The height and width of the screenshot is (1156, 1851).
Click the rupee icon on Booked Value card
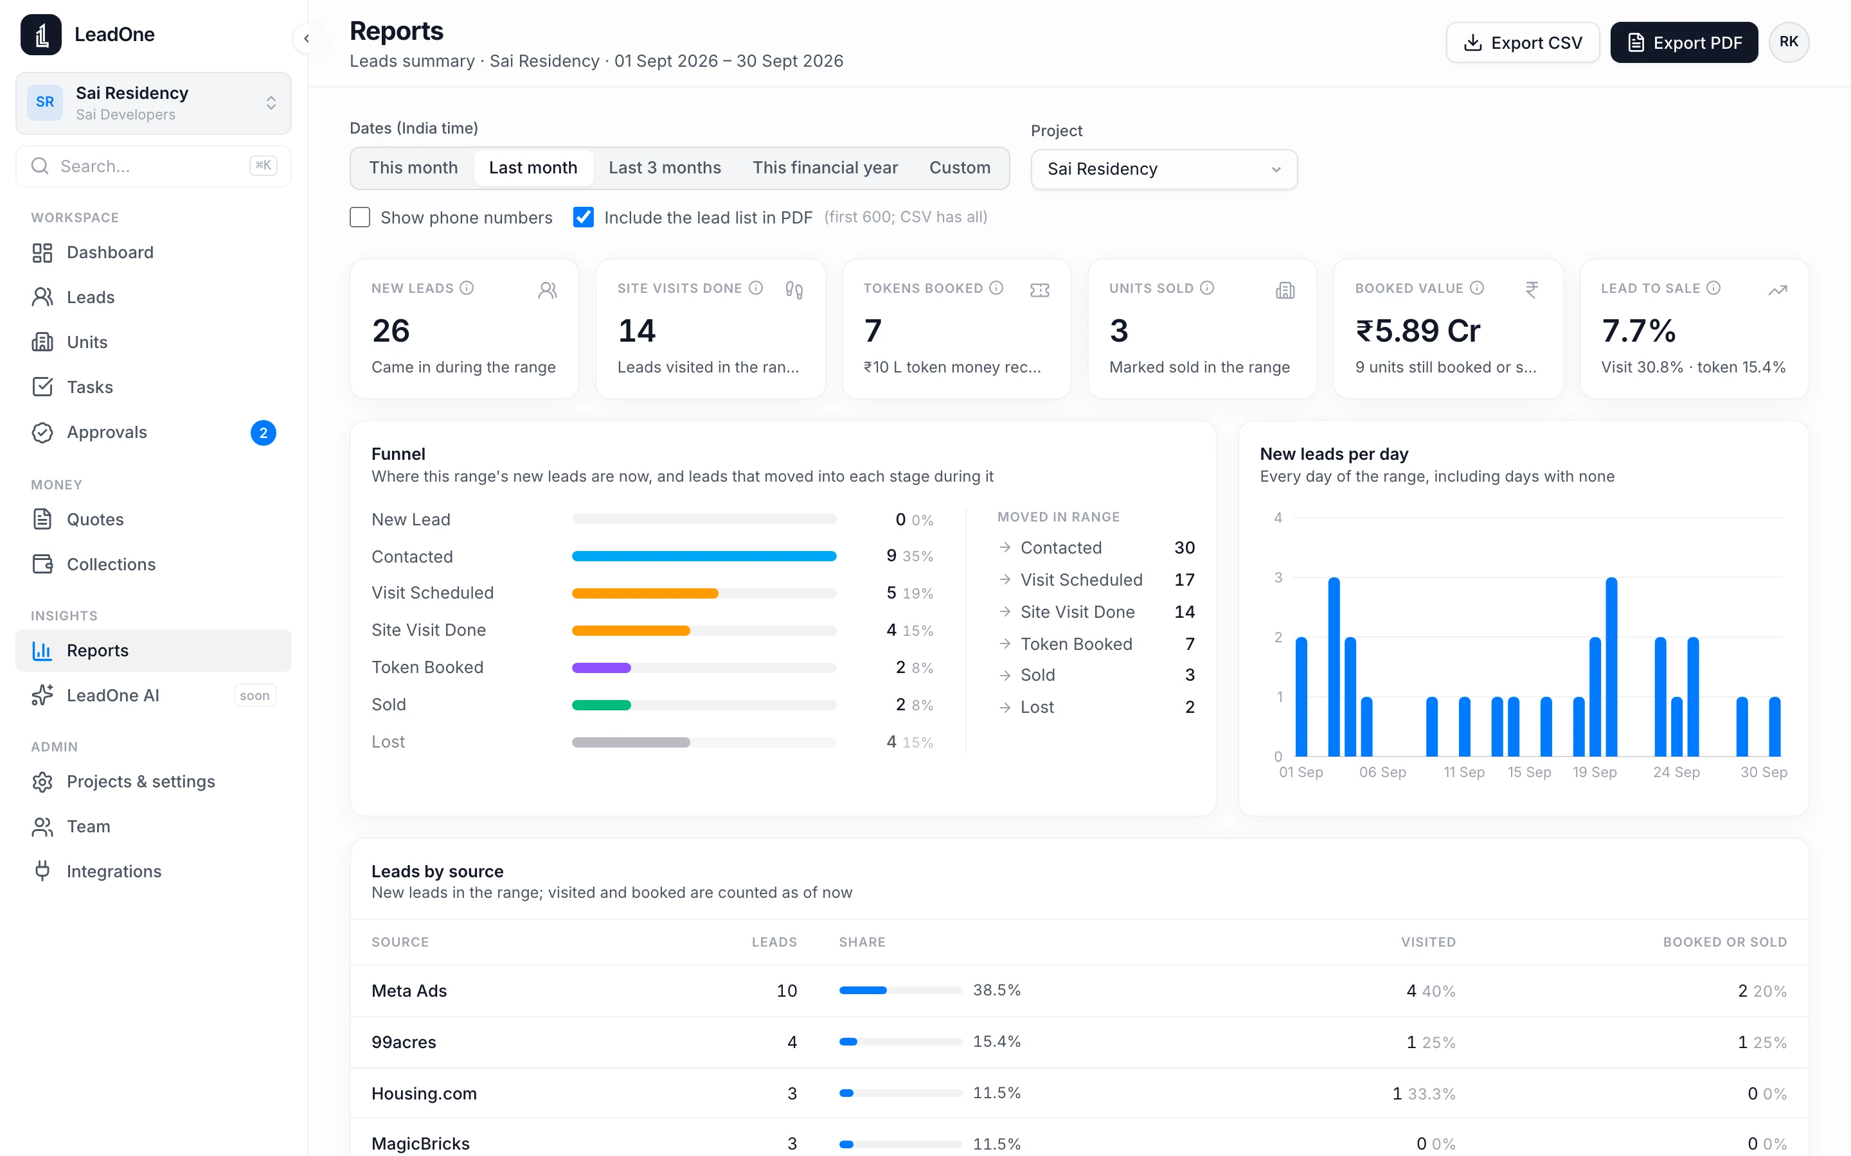(x=1532, y=290)
